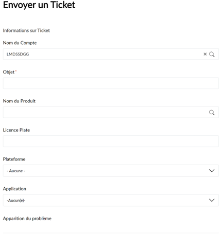Click the 'Nom du Produit' field label
Viewport: 222px width, 235px height.
[x=19, y=101]
